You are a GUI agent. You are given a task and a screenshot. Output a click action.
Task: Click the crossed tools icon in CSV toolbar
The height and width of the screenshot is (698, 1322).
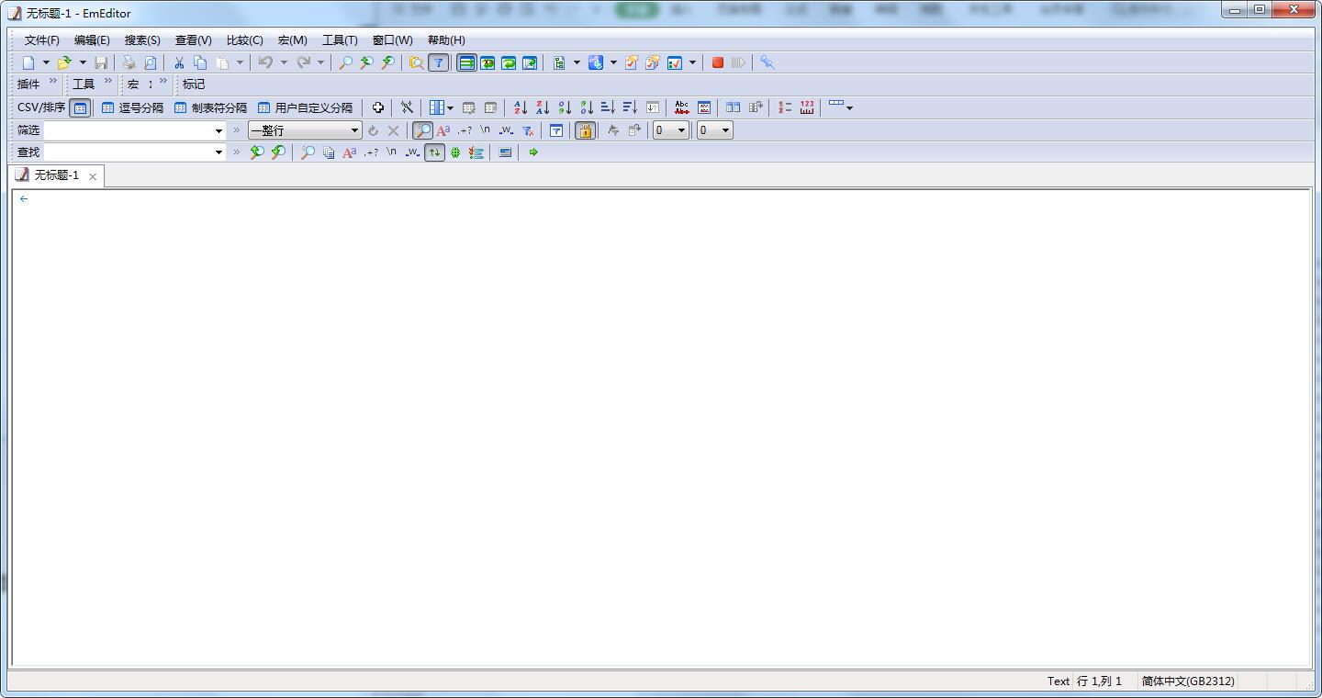pyautogui.click(x=407, y=107)
